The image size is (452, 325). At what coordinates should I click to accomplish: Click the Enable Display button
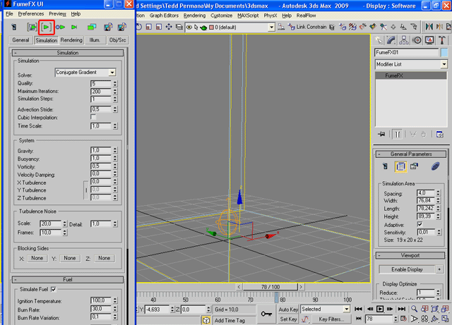407,269
